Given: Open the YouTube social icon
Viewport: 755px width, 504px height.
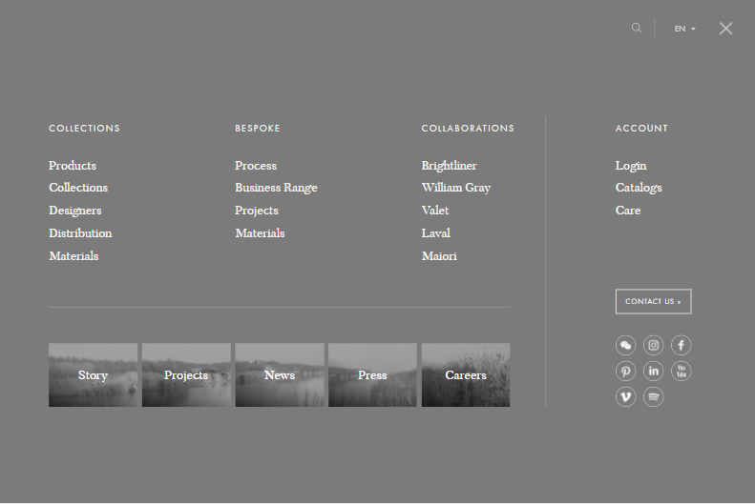Looking at the screenshot, I should pos(681,371).
